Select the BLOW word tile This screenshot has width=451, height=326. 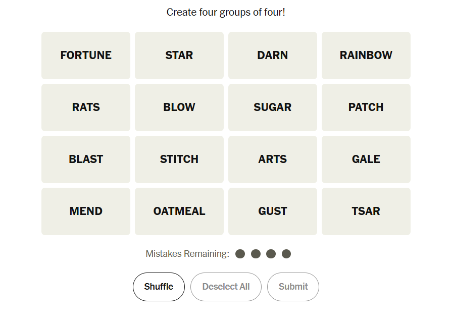pyautogui.click(x=179, y=107)
